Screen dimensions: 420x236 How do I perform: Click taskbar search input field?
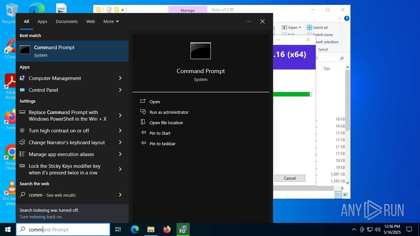(63, 229)
